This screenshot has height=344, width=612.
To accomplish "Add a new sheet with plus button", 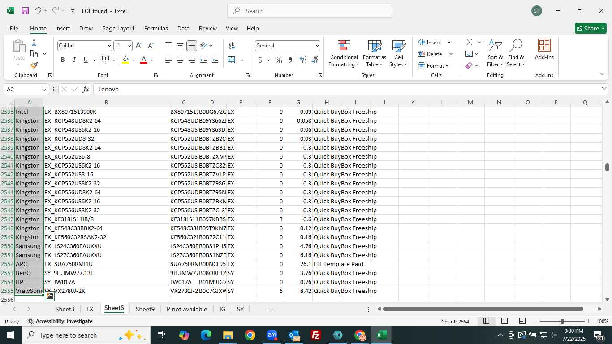I will (271, 309).
